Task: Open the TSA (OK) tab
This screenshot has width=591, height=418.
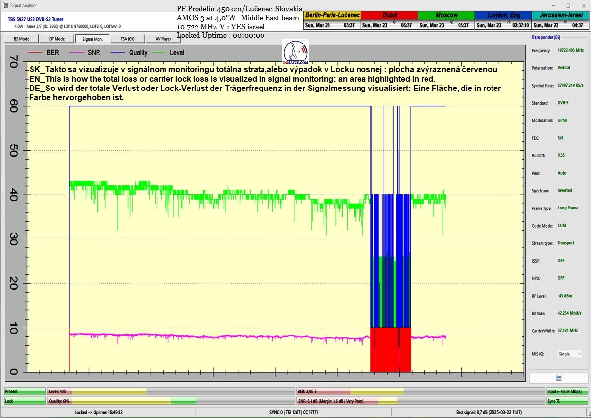Action: click(x=128, y=39)
